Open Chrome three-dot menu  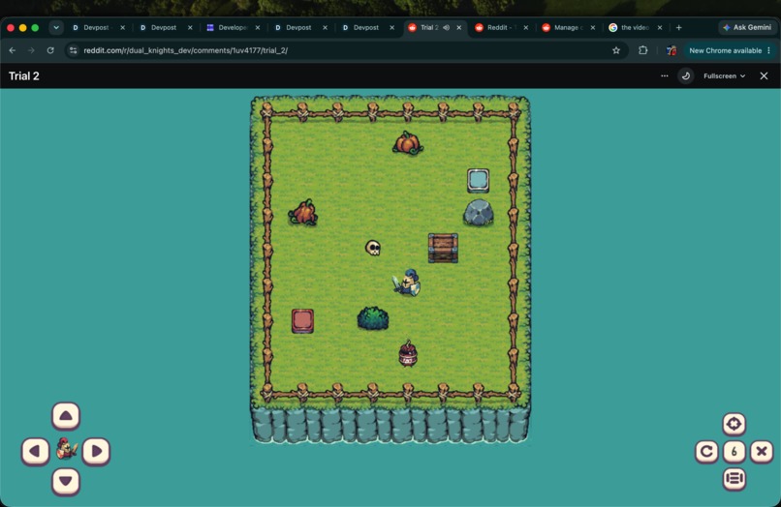tap(769, 50)
